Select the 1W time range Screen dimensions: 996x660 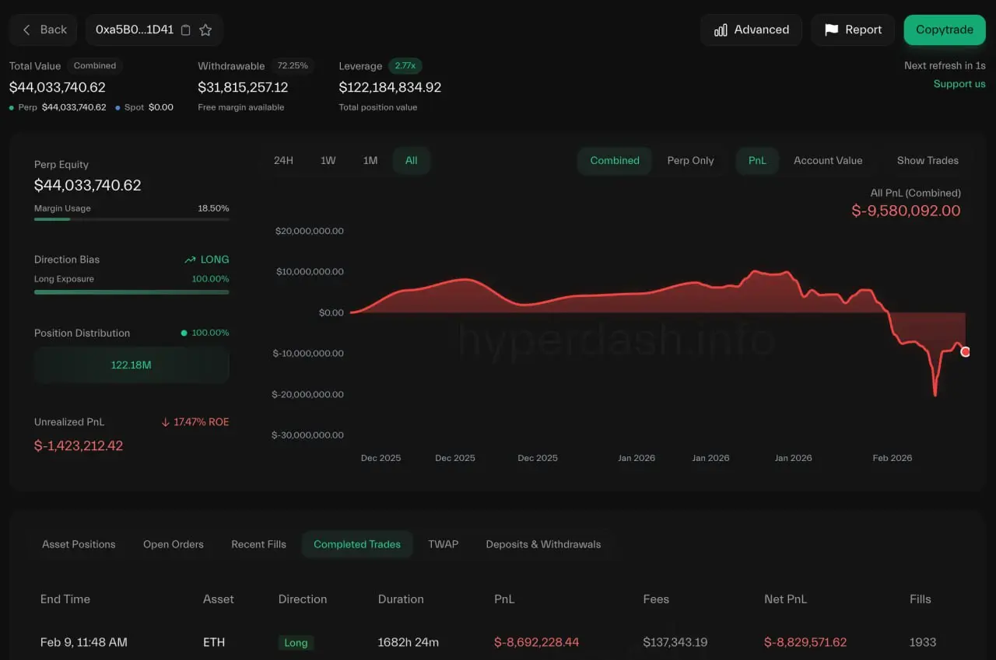click(328, 160)
